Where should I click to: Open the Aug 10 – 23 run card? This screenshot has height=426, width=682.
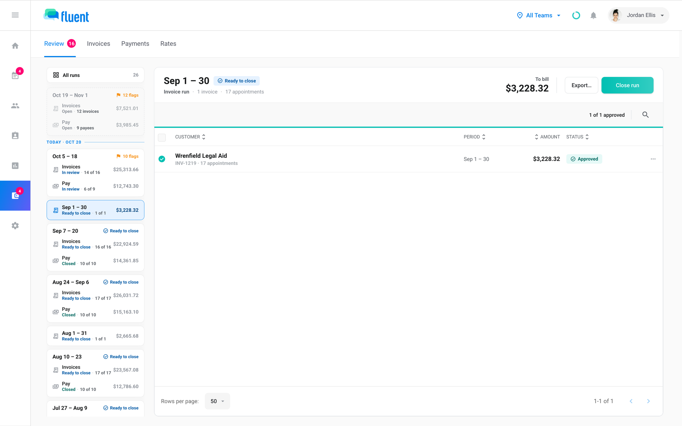(x=96, y=373)
